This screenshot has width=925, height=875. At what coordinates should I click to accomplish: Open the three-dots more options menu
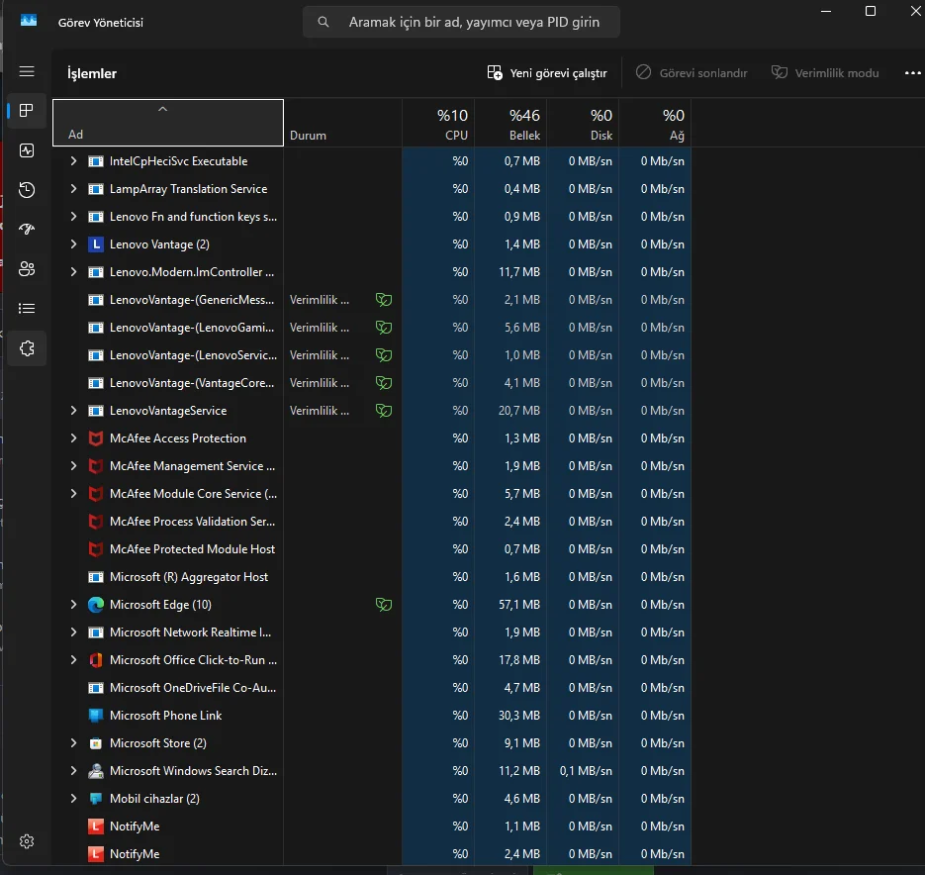pyautogui.click(x=912, y=72)
